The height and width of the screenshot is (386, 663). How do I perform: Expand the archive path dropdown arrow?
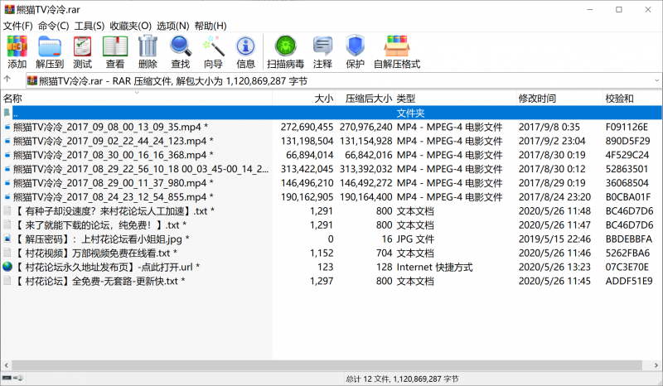tap(656, 80)
